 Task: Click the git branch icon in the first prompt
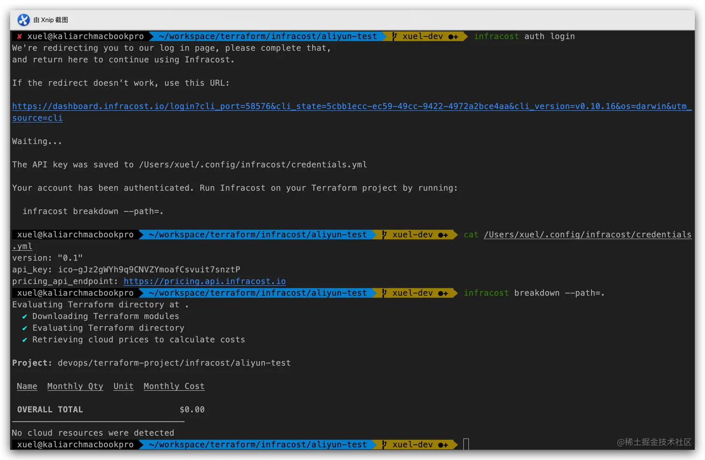pyautogui.click(x=394, y=36)
